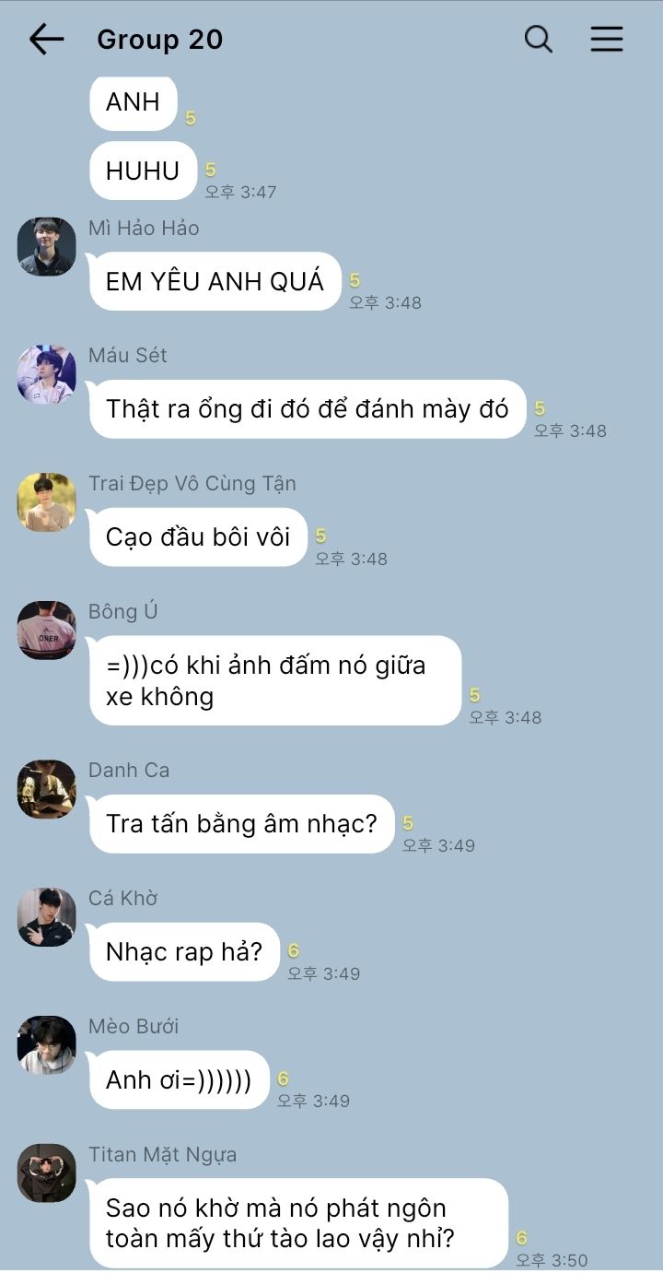The image size is (663, 1273).
Task: Select the "HUHU" message bubble
Action: [x=143, y=171]
